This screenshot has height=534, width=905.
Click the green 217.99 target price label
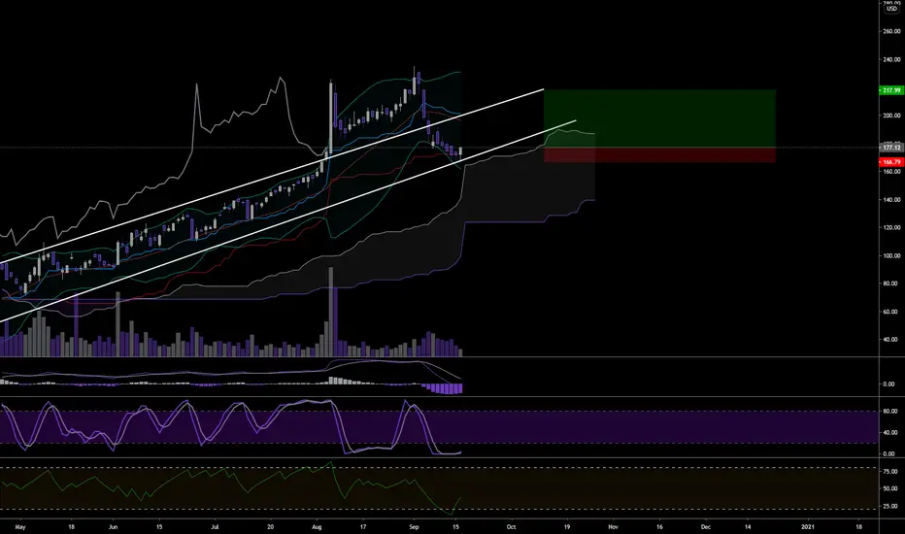click(891, 90)
